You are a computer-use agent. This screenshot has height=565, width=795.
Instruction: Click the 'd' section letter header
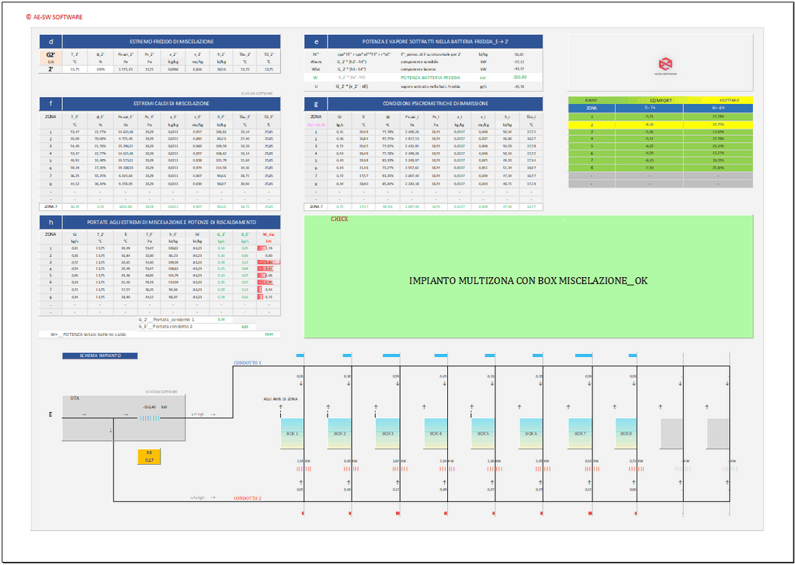coord(50,41)
